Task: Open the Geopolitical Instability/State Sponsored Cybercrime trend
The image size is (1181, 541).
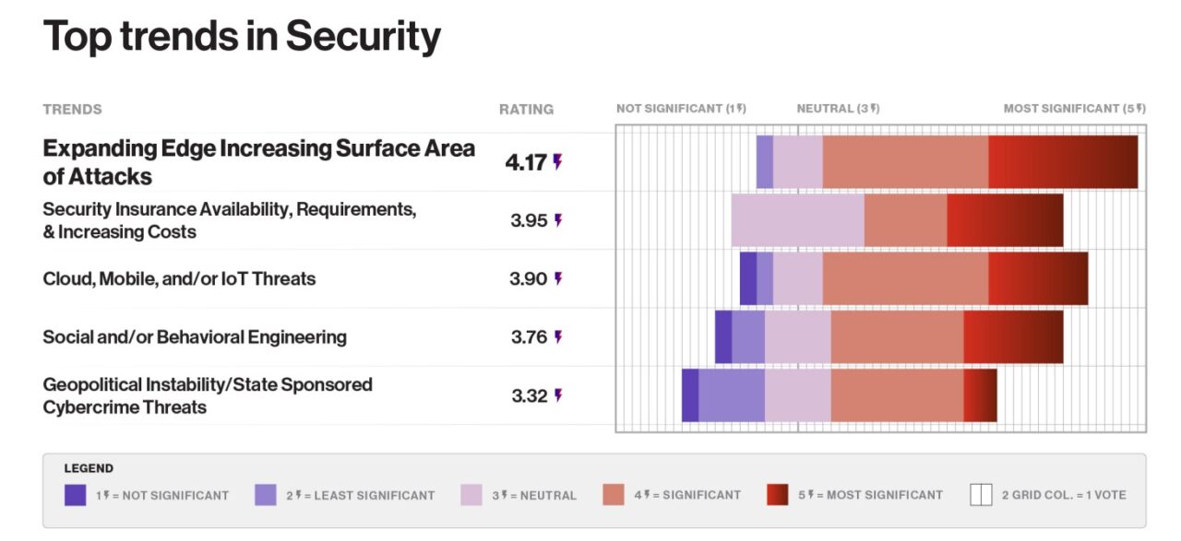Action: click(208, 395)
